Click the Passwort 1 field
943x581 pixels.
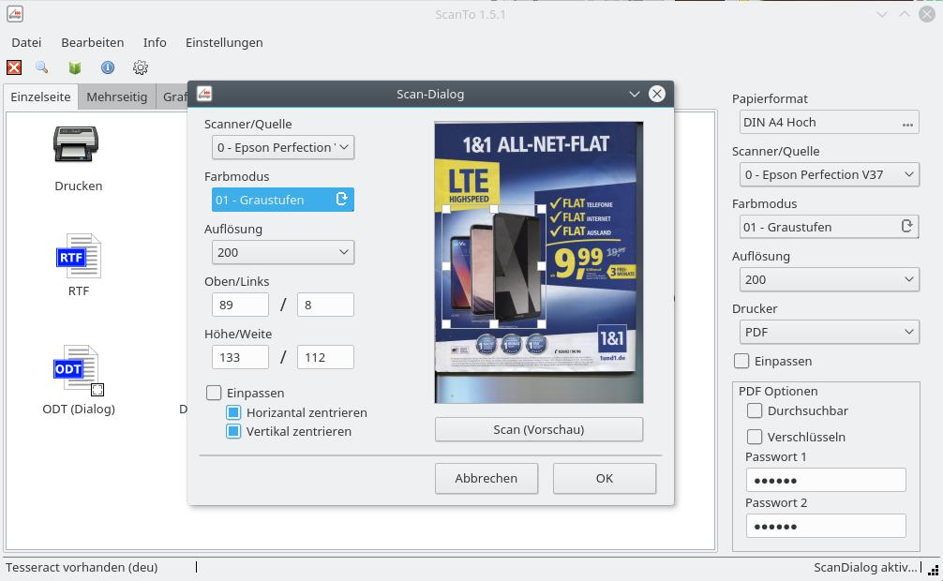[x=826, y=480]
